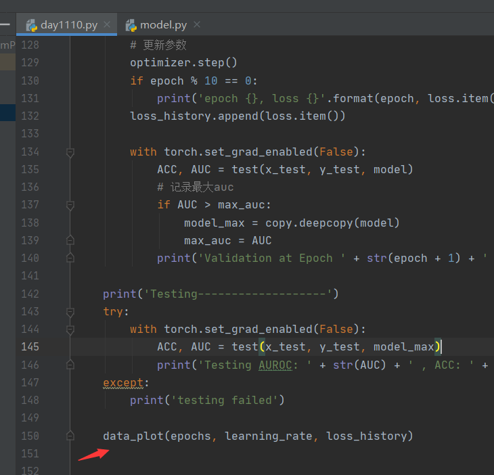Switch to the day1110.py tab
494x475 pixels.
[x=67, y=24]
